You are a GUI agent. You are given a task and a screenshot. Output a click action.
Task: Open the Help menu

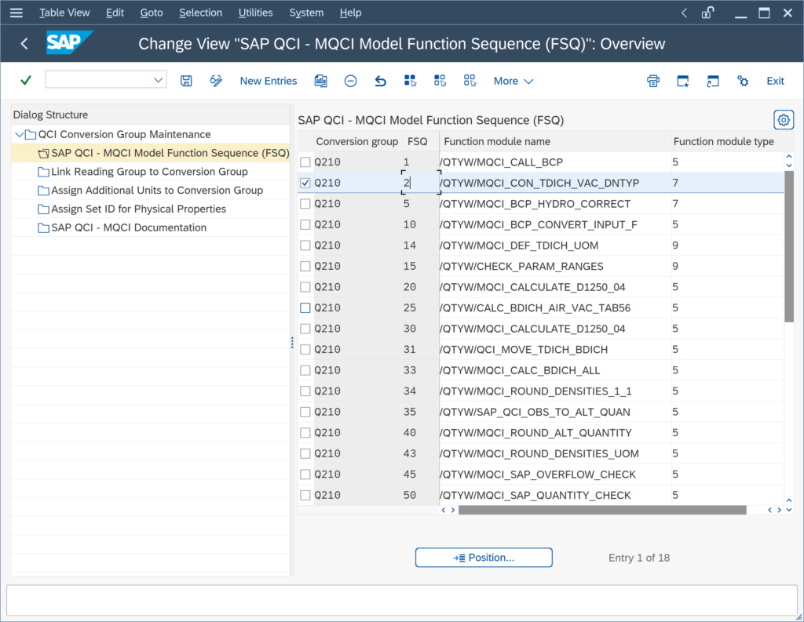point(350,13)
